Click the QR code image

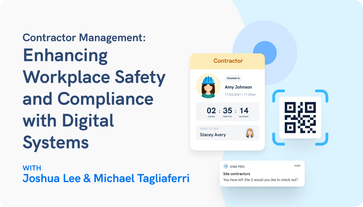point(300,118)
